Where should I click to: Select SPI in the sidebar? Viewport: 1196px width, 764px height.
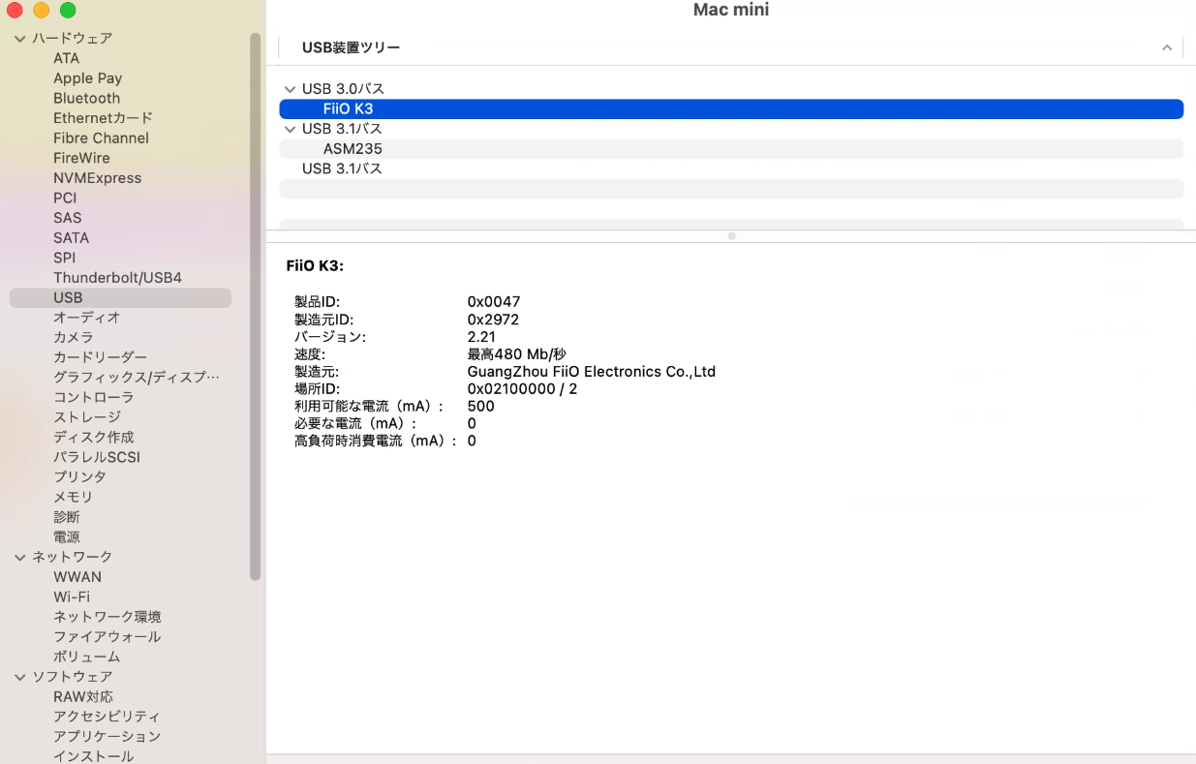[x=64, y=258]
